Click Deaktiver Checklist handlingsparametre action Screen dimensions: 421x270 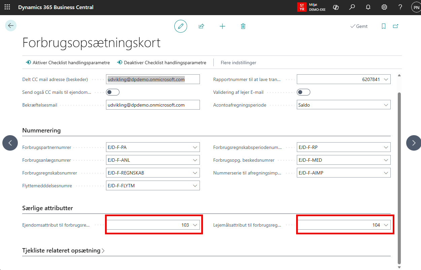pos(161,63)
